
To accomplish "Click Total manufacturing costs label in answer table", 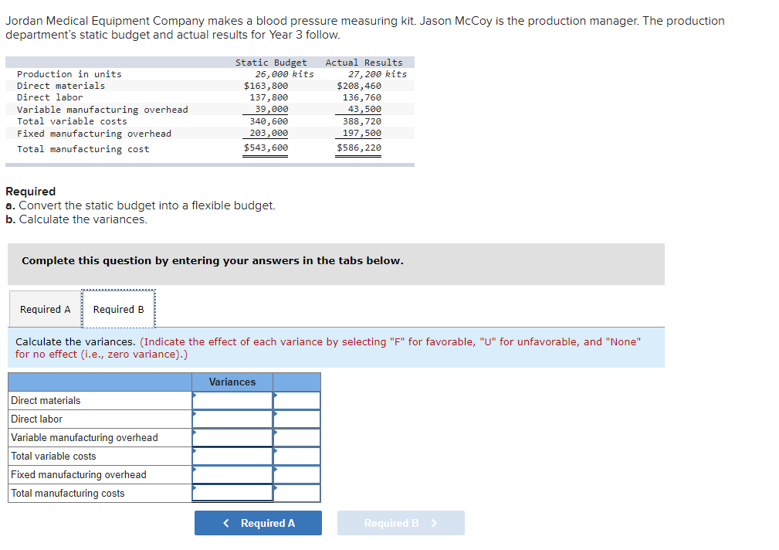I will pos(68,493).
